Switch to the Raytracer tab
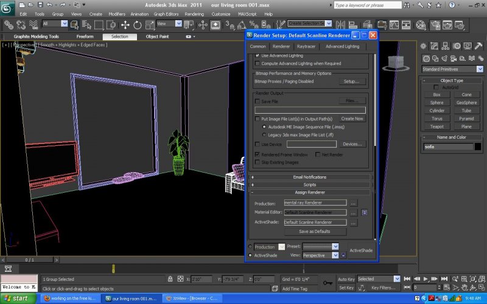This screenshot has height=304, width=487. tap(306, 46)
